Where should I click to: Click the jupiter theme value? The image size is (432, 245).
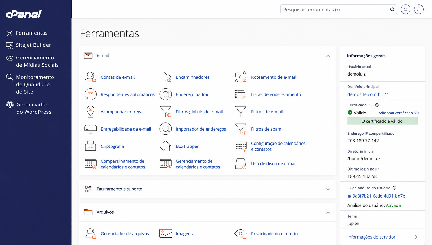click(354, 223)
